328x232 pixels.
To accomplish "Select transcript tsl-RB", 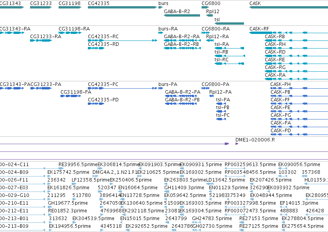I will 230,56.
